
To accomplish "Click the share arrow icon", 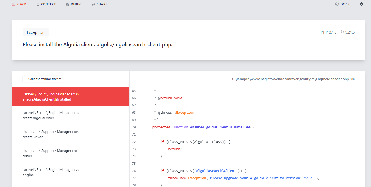I will point(94,4).
